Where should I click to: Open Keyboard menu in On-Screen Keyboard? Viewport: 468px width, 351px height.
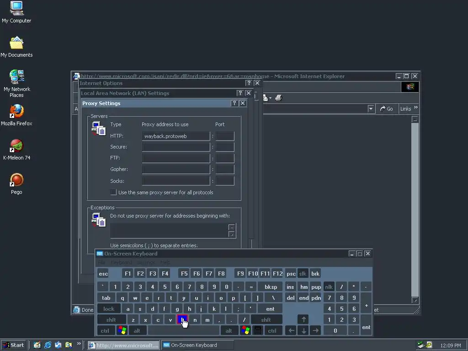coord(121,262)
